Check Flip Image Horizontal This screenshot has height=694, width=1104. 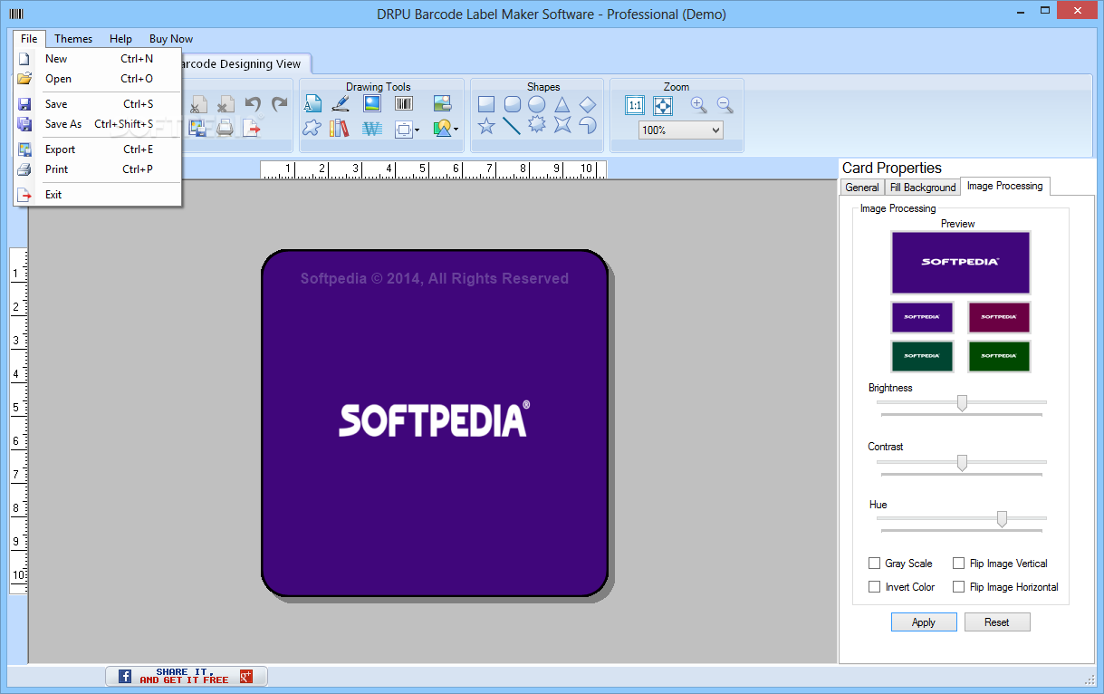coord(958,587)
